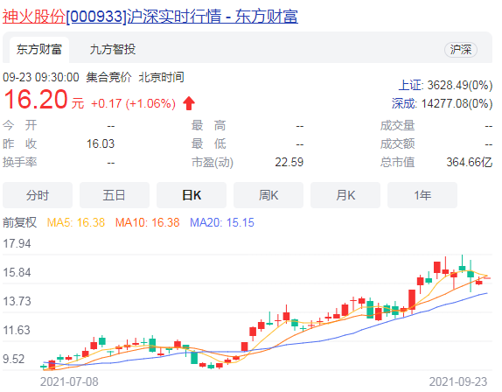This screenshot has width=502, height=392.
Task: Click the 前复权 adjustment label
Action: coord(20,222)
